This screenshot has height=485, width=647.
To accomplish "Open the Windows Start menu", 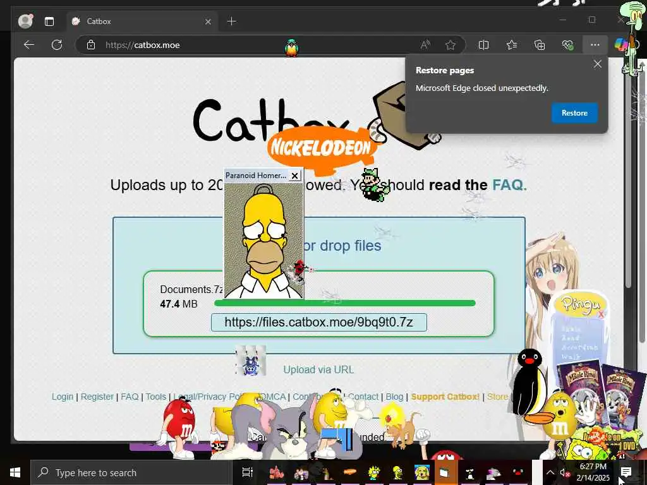I will click(x=15, y=472).
